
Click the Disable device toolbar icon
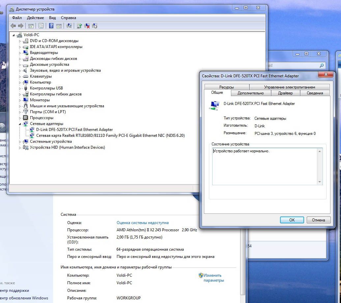95,26
